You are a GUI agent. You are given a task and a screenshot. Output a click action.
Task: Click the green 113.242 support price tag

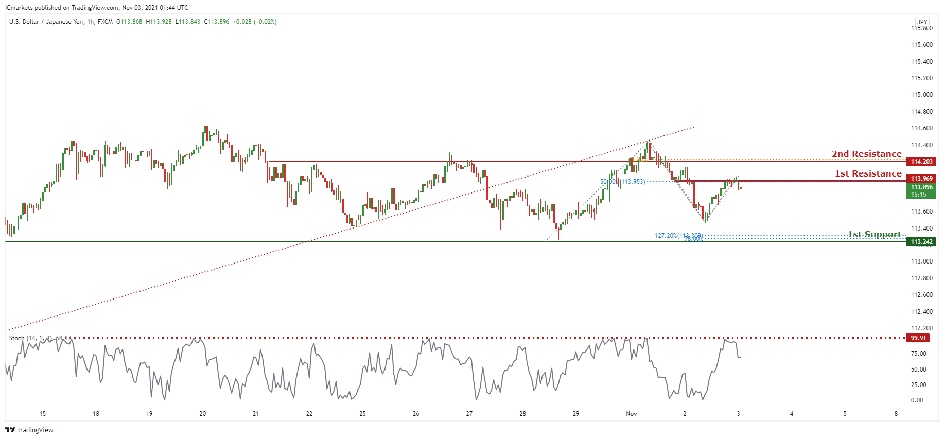921,242
